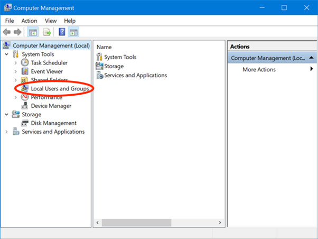Viewport: 318px width, 239px height.
Task: Toggle the Show/Hide Console Tree icon
Action: 33,32
